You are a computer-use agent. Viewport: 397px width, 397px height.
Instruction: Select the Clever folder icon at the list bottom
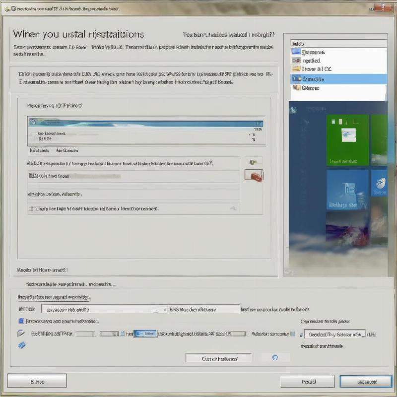[298, 88]
